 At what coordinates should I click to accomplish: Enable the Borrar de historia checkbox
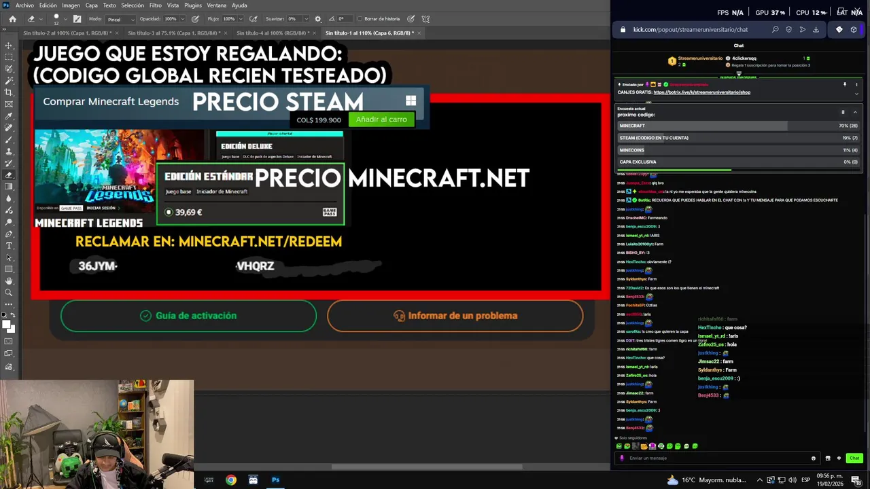[x=360, y=19]
